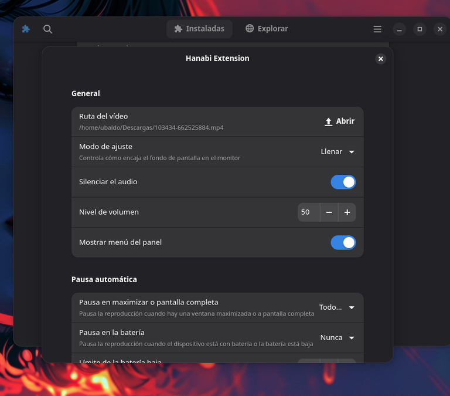The image size is (450, 396).
Task: Click the Nivel de volumen label
Action: pyautogui.click(x=109, y=212)
